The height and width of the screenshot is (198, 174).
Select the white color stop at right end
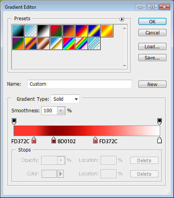tap(159, 140)
